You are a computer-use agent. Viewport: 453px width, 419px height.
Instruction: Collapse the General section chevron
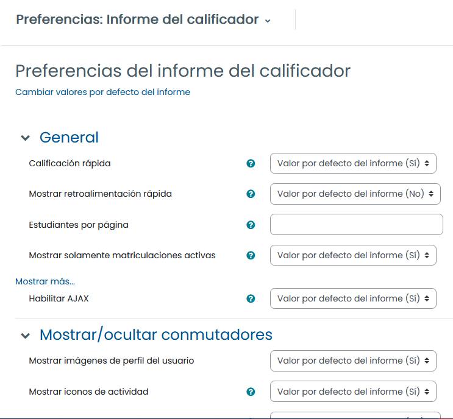pyautogui.click(x=26, y=138)
